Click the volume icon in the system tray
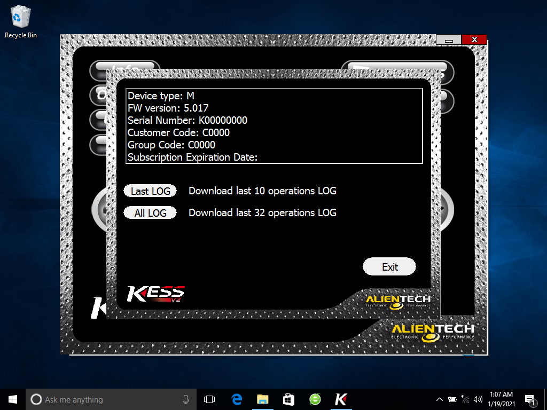Viewport: 547px width, 410px height. 478,399
